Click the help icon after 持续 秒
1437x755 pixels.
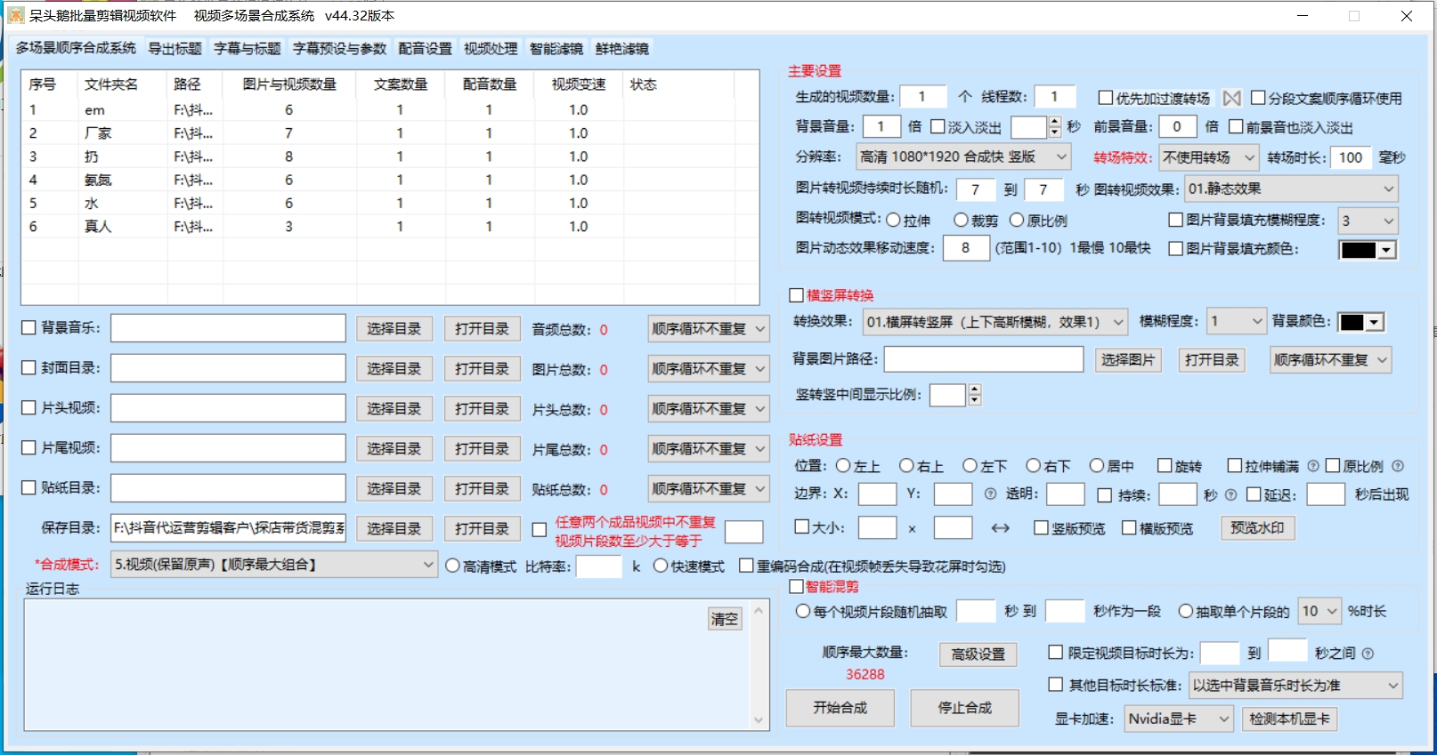click(x=1231, y=494)
